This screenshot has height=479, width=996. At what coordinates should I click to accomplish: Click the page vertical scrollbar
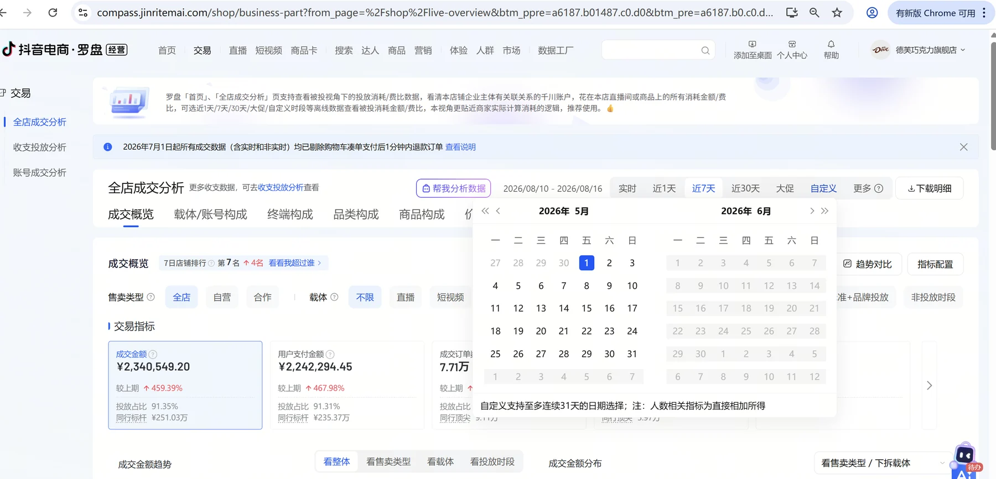tap(993, 97)
